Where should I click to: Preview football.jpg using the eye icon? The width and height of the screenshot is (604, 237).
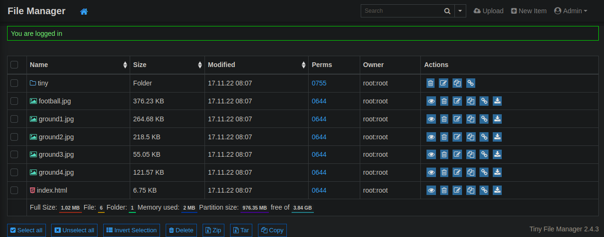431,101
